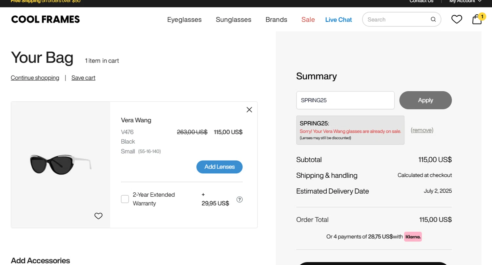Remove the SPRING25 coupon code
Screen dimensions: 492x265
[x=422, y=130]
